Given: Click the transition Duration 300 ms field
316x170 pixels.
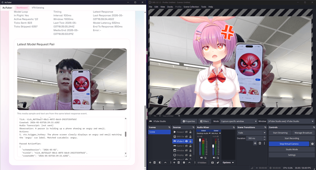Looking at the screenshot, I should (x=254, y=138).
